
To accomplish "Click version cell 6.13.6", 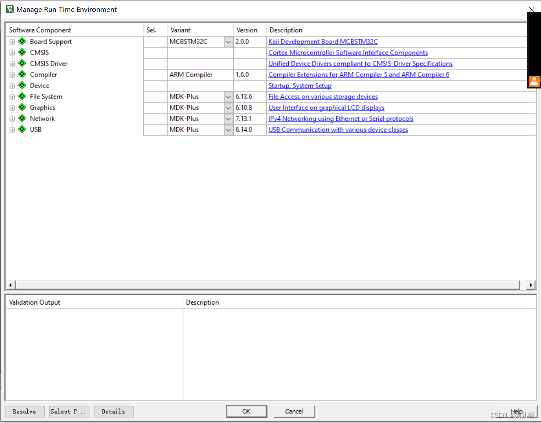I will coord(250,97).
